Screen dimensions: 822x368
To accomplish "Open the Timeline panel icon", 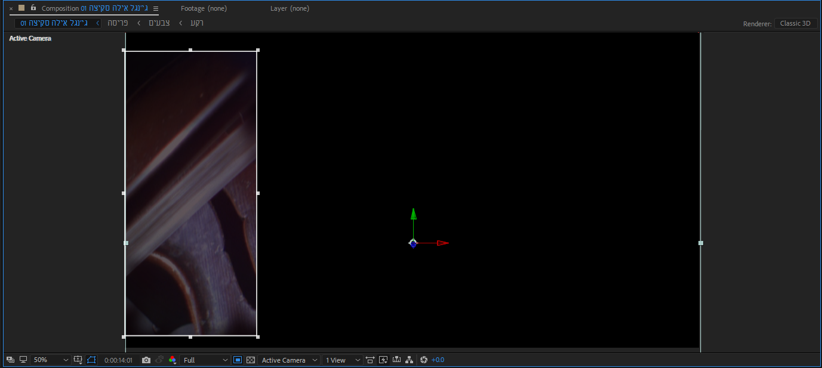I will pyautogui.click(x=396, y=360).
